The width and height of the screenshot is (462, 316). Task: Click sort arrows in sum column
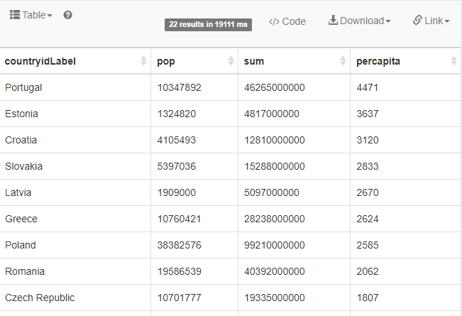[x=343, y=62]
